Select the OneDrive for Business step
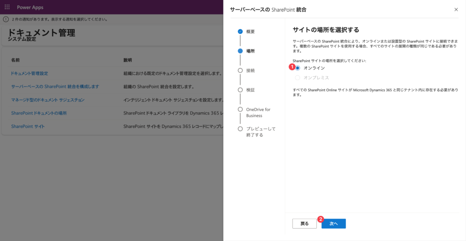 pos(240,109)
